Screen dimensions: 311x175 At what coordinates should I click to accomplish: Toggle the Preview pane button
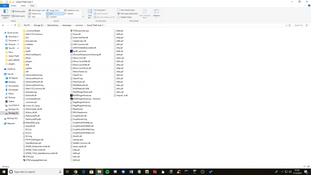tap(18, 11)
